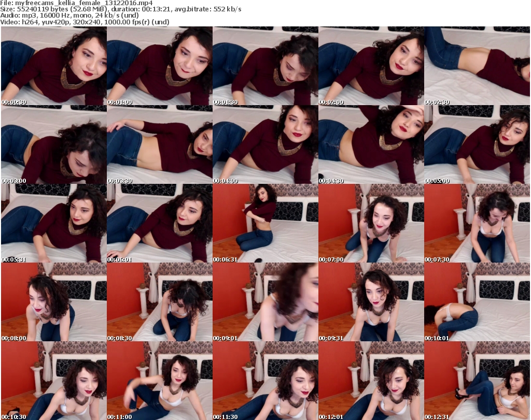Select the thumbnail labeled 00:06:31
The width and height of the screenshot is (531, 420).
[x=265, y=223]
